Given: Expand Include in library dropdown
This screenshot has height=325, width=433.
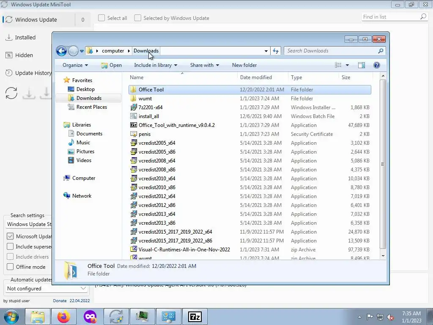Looking at the screenshot, I should [x=156, y=65].
